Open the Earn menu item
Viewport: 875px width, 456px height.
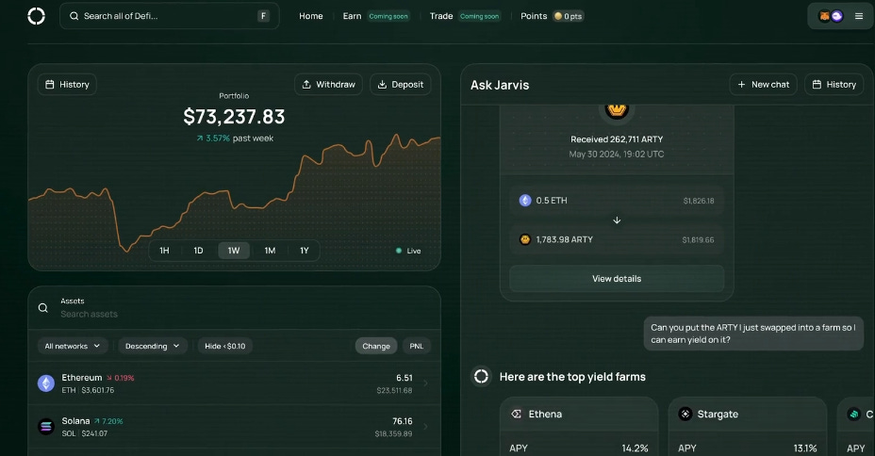[x=352, y=16]
